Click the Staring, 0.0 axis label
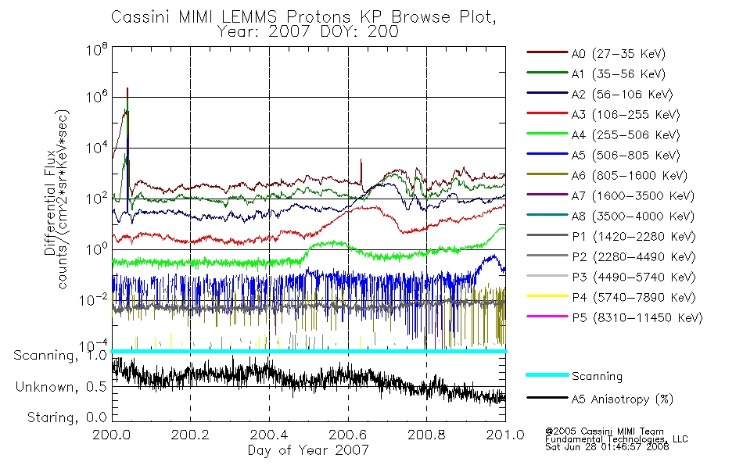Screen dimensions: 743x469 click(66, 417)
